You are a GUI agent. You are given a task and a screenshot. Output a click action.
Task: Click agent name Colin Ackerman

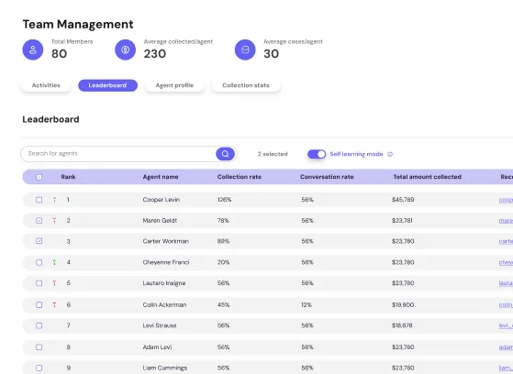tap(164, 304)
